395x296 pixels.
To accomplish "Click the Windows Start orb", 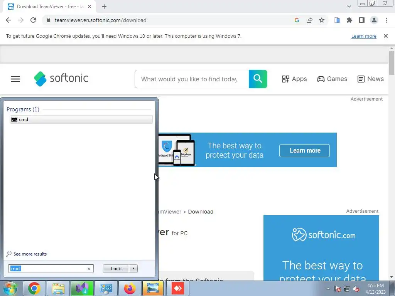I will click(x=10, y=288).
